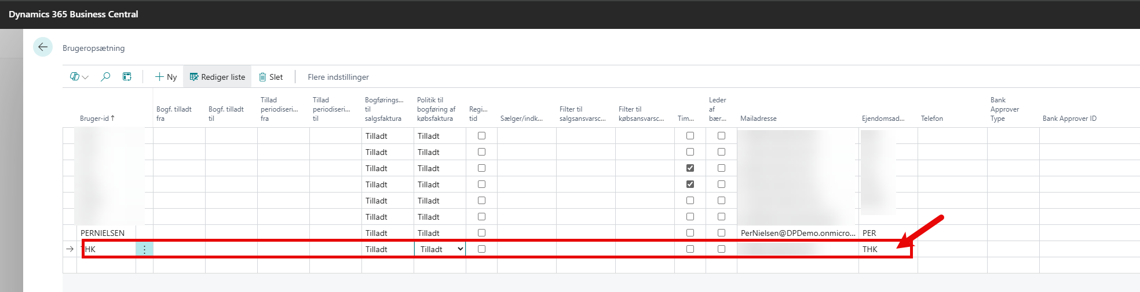Expand Tilladt dropdown in HK row

tap(460, 249)
